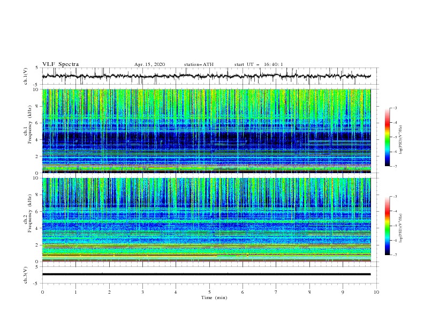This screenshot has width=424, height=328.
Task: Click time axis tick label '3'
Action: tap(142, 292)
